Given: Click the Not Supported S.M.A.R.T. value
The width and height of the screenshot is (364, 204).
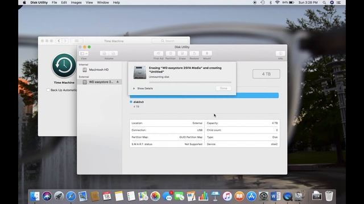Looking at the screenshot, I should point(193,144).
